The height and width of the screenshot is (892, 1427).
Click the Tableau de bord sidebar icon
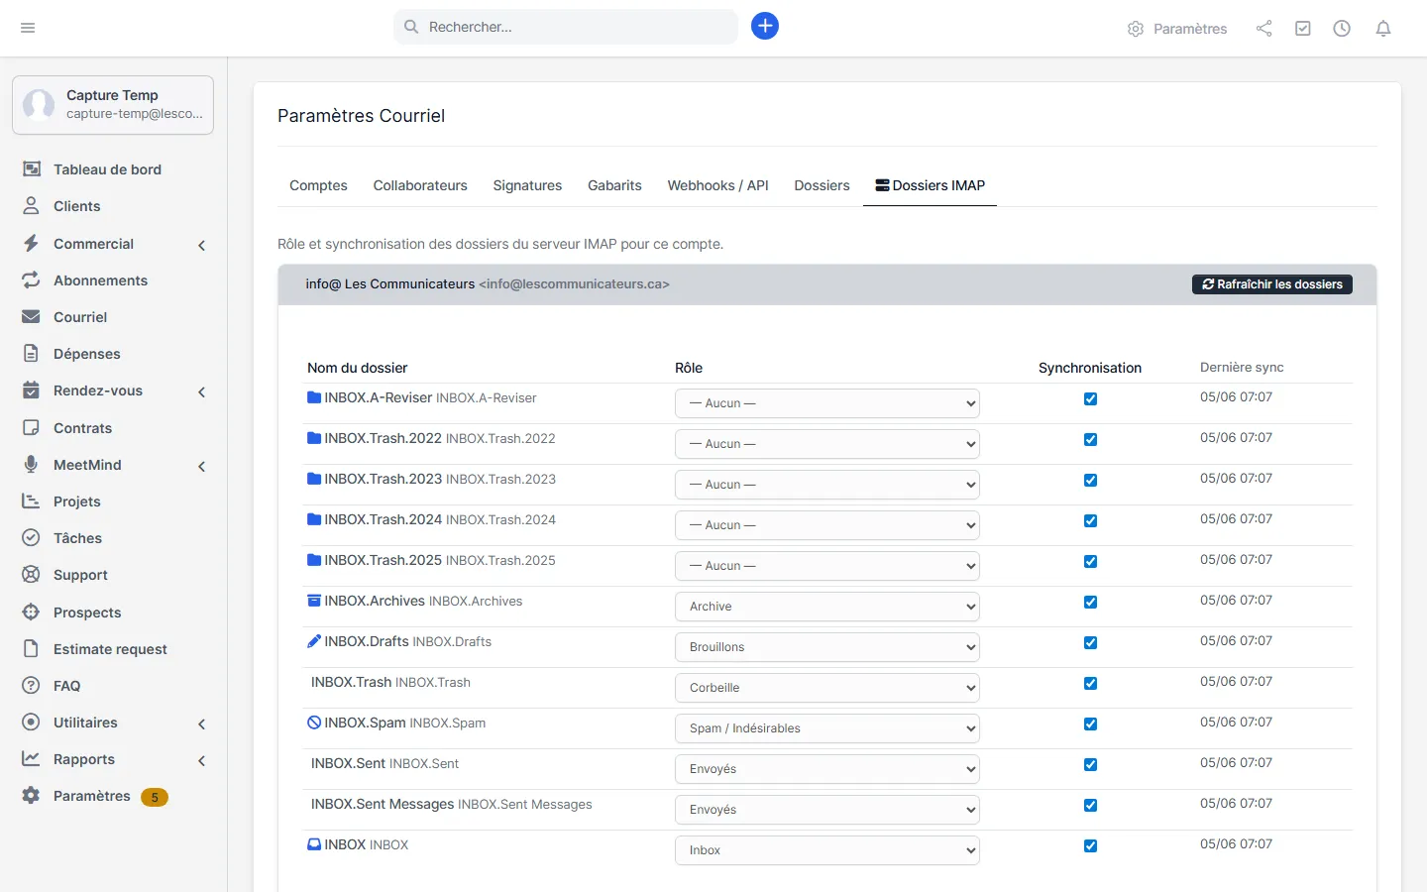(x=32, y=169)
